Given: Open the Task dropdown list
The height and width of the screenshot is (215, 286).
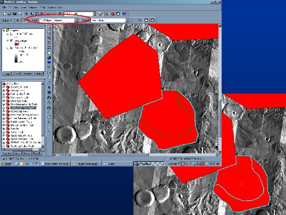Looking at the screenshot, I should coord(76,20).
